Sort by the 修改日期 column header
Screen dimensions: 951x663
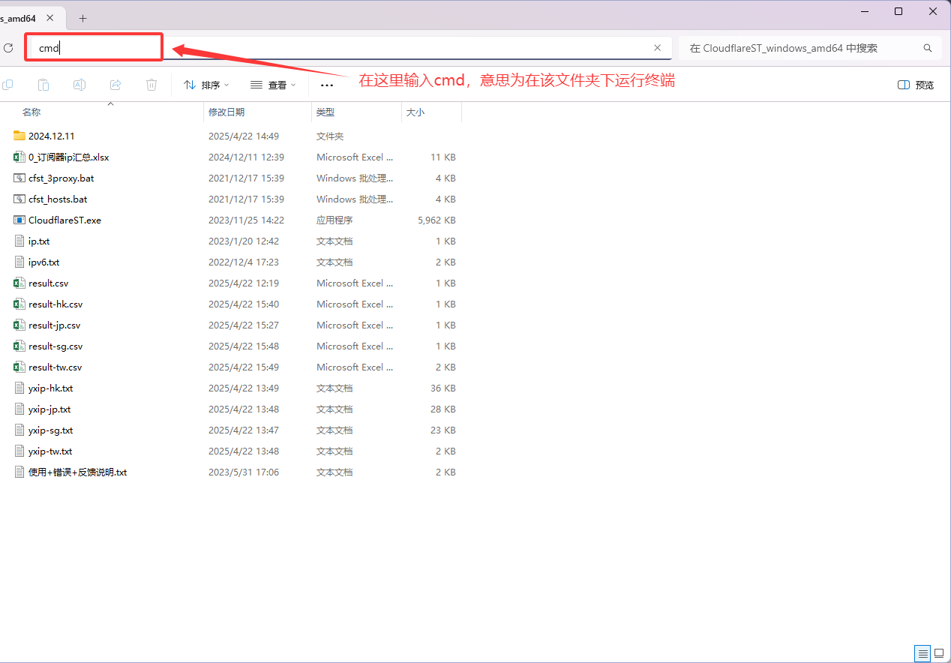pos(226,112)
